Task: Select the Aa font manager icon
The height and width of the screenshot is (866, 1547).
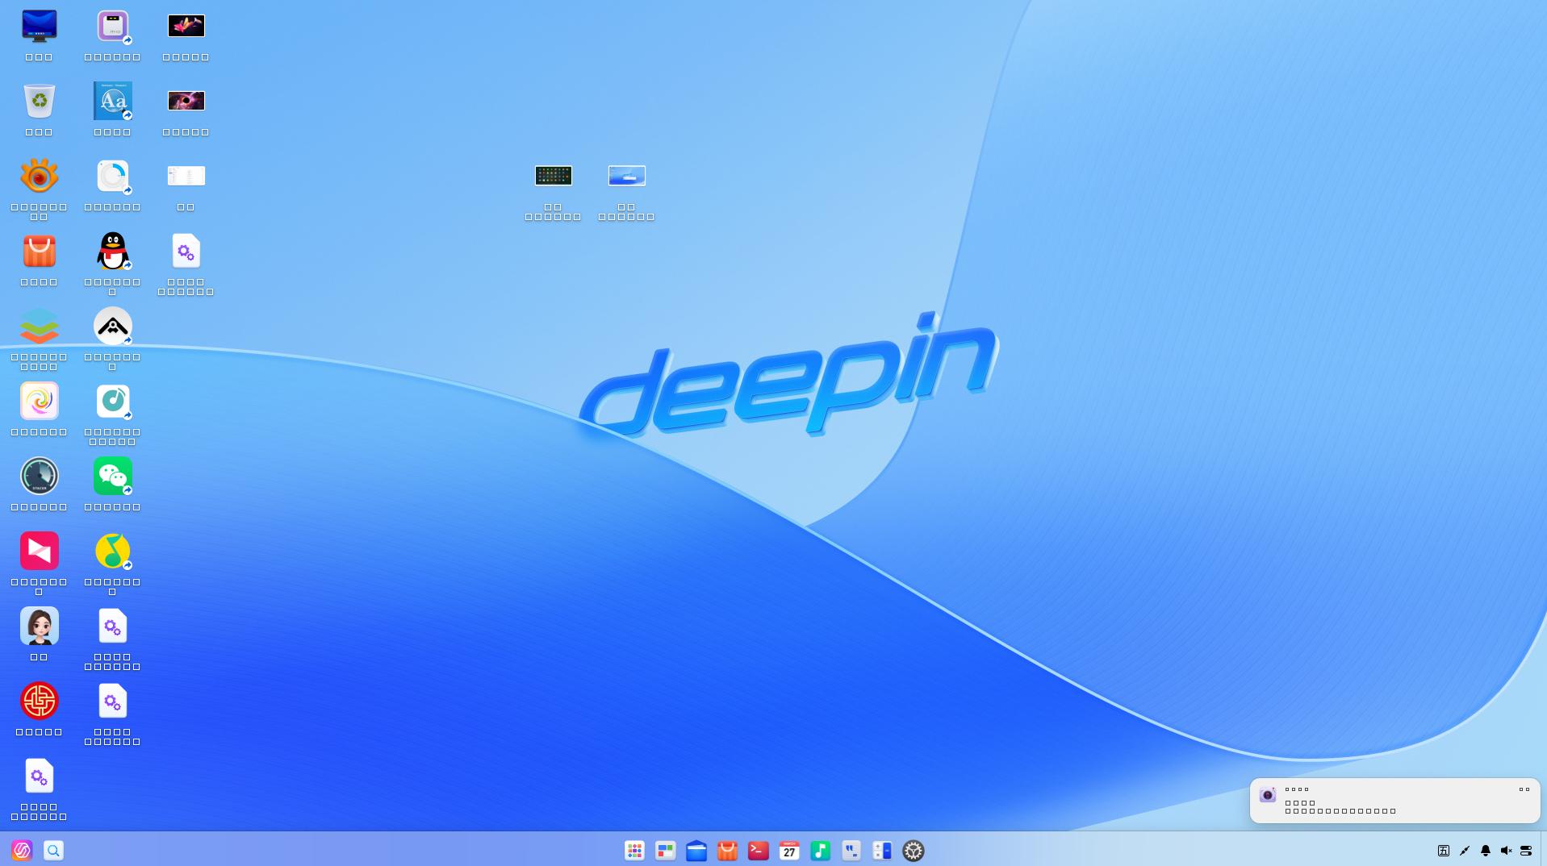Action: (x=112, y=101)
